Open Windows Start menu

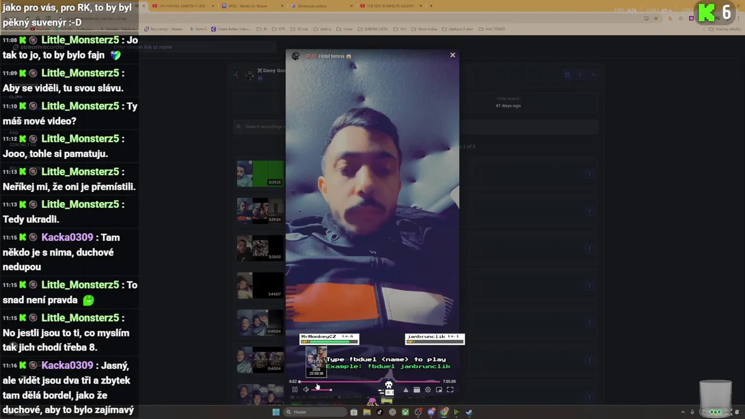(276, 412)
